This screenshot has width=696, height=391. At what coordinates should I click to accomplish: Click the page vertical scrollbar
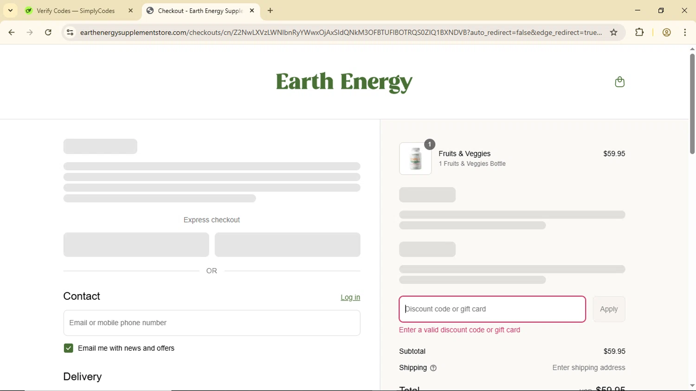pyautogui.click(x=692, y=104)
